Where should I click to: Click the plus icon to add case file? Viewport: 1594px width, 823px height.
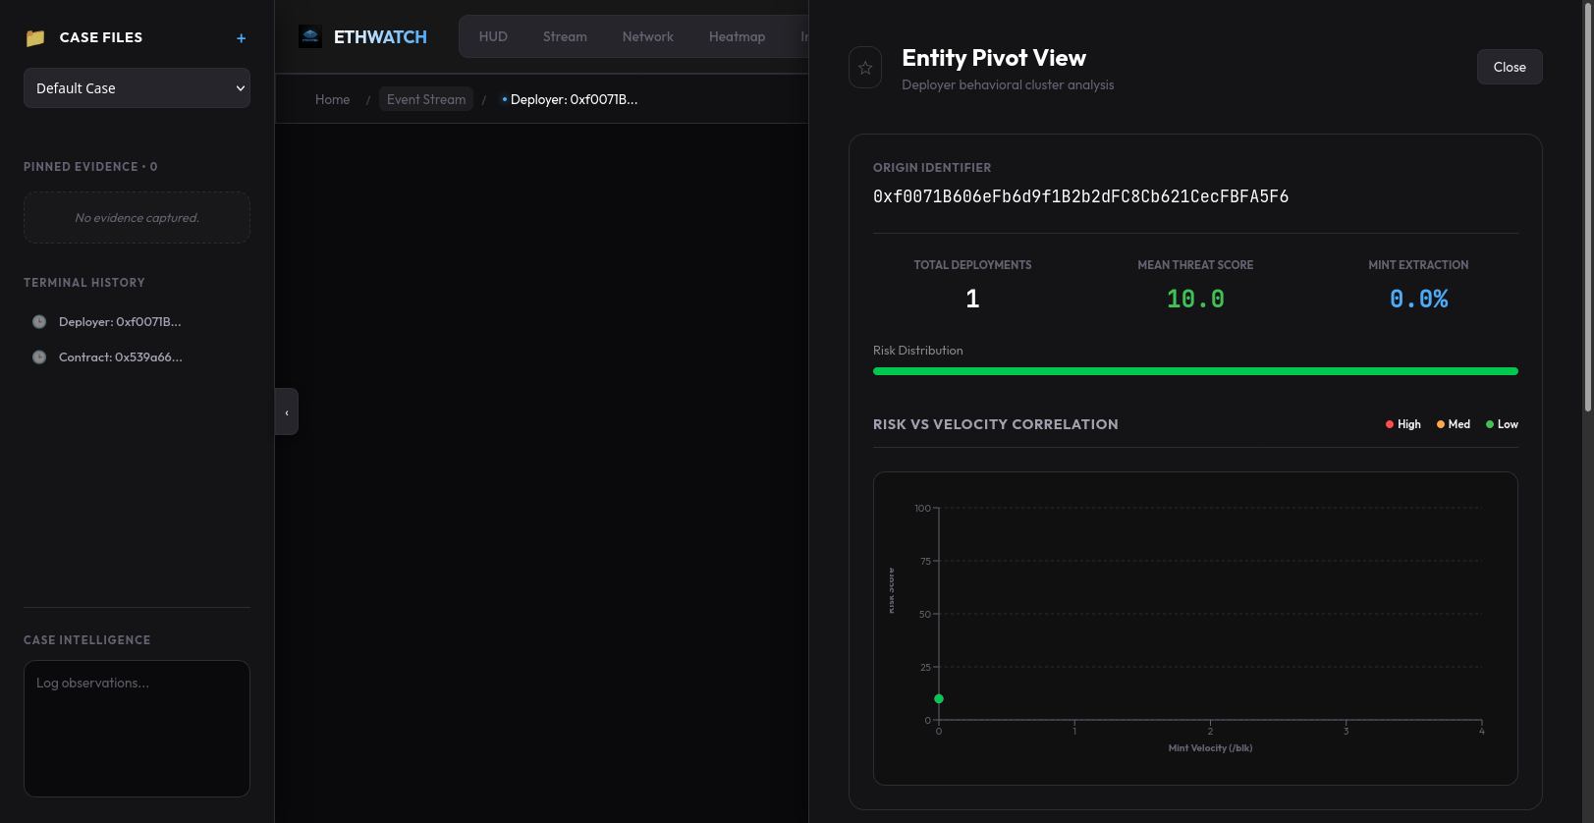point(241,38)
